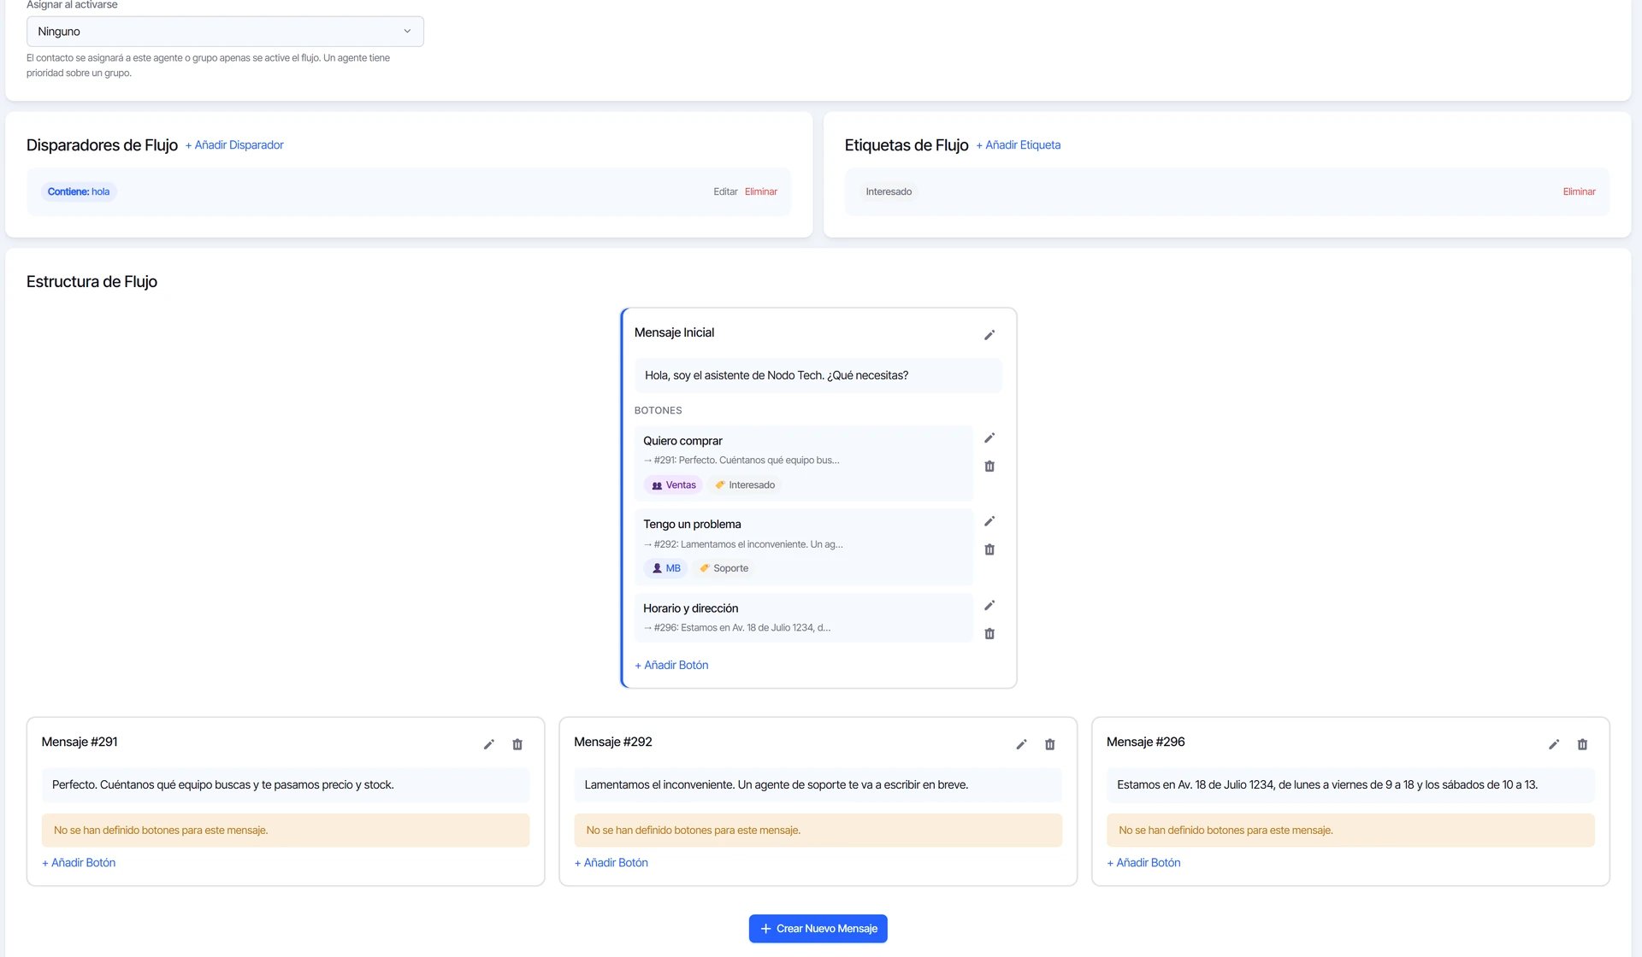Click the Mensaje #292 body text

click(x=777, y=784)
